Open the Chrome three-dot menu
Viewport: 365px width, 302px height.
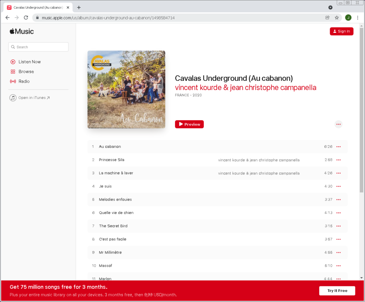coord(358,18)
